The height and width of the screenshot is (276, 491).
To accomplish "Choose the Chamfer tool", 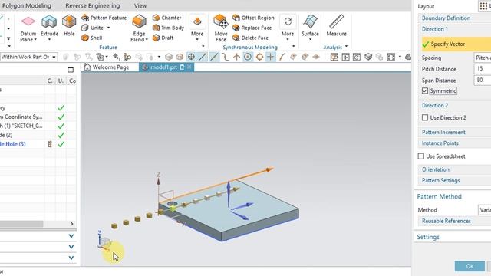I will tap(167, 18).
